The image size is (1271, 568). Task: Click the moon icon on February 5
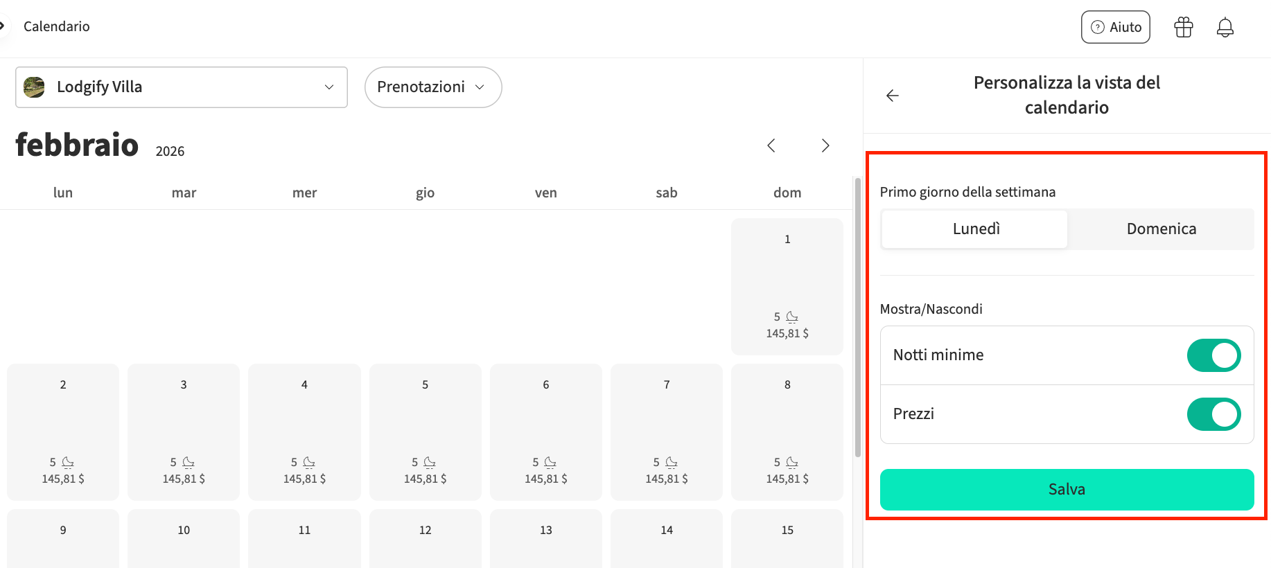430,462
